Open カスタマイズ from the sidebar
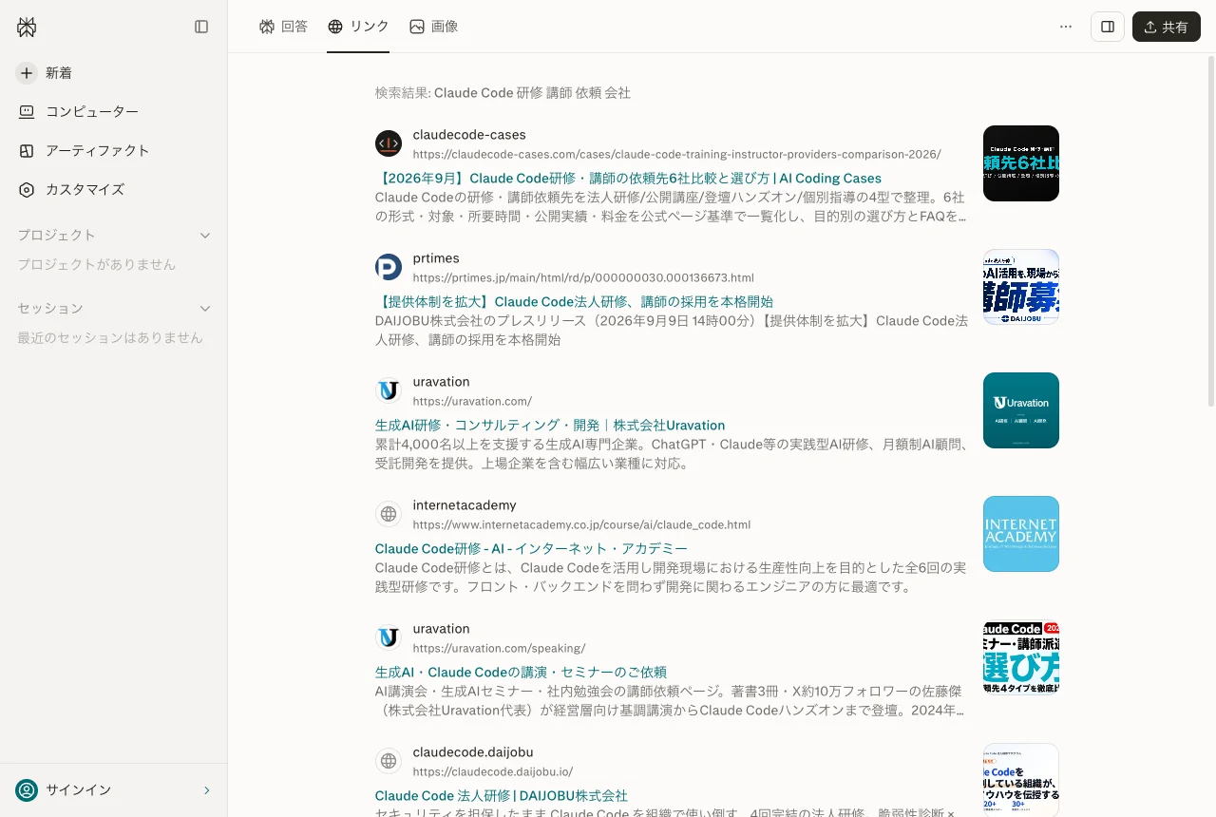The image size is (1216, 817). (x=114, y=189)
